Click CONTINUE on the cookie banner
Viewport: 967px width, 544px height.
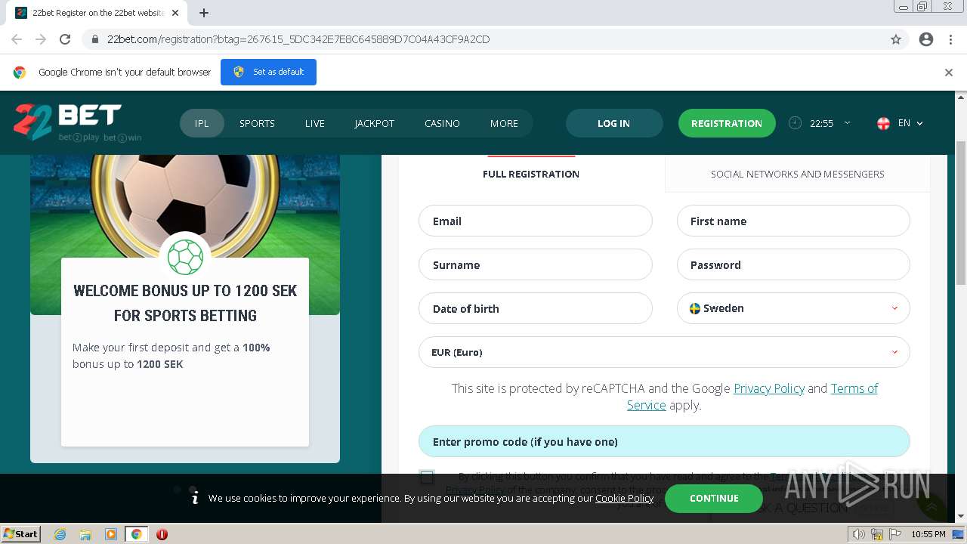[x=714, y=498]
